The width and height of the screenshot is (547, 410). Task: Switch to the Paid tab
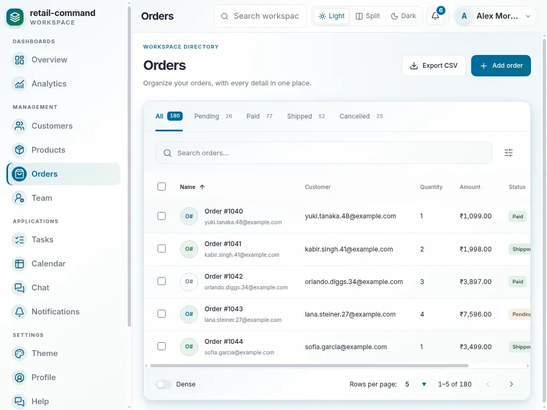260,116
